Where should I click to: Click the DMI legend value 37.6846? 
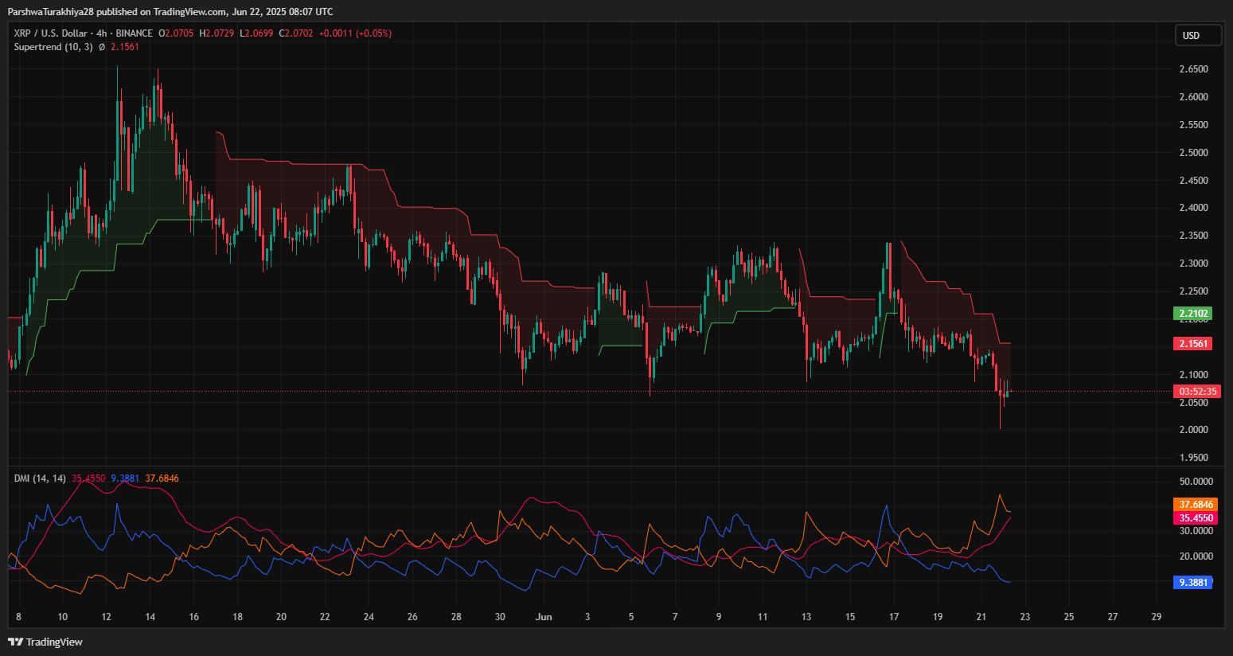click(162, 478)
